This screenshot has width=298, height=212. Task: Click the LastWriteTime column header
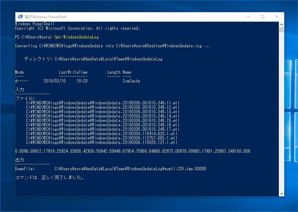tap(73, 72)
